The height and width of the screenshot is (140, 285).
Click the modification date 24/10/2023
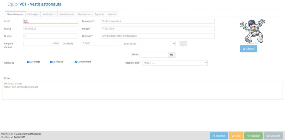[19, 137]
